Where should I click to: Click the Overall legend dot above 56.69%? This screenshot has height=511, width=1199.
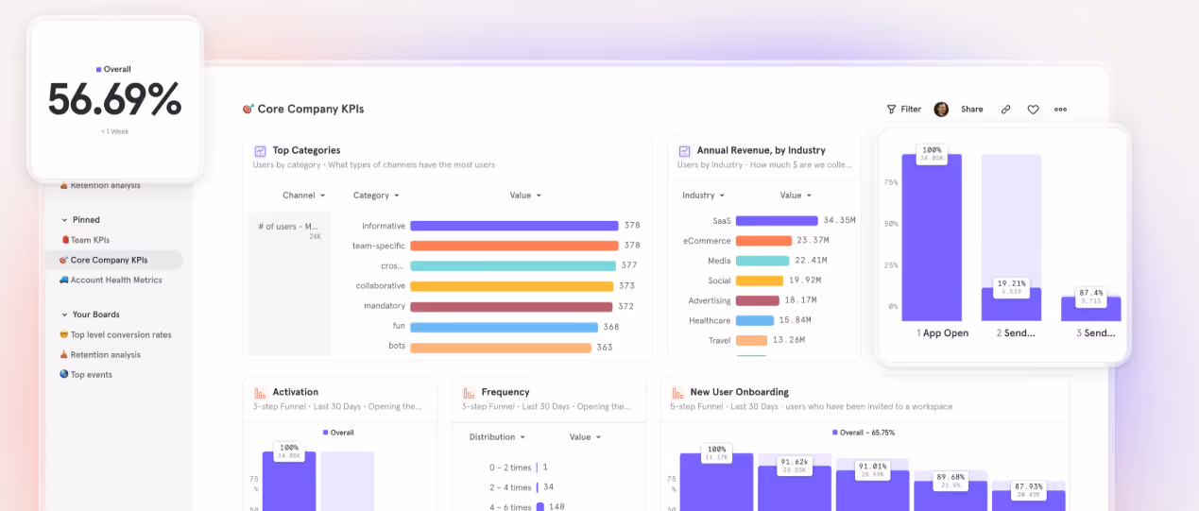(98, 69)
